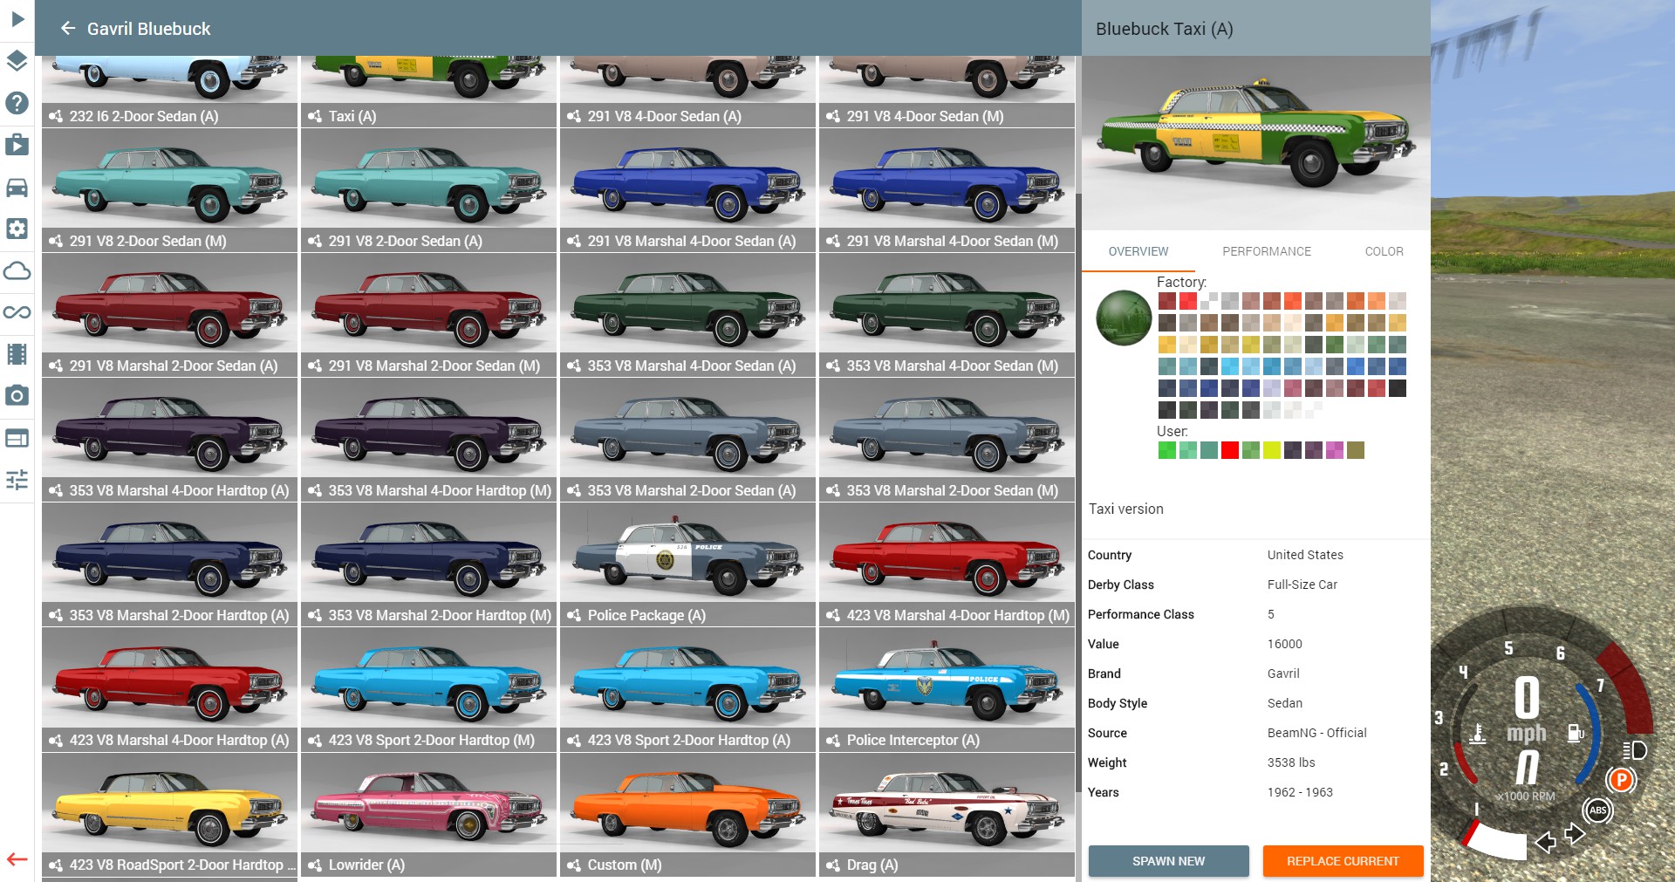Viewport: 1675px width, 882px height.
Task: Choose the 291 V8 2-Door Sedan (A)
Action: point(428,190)
